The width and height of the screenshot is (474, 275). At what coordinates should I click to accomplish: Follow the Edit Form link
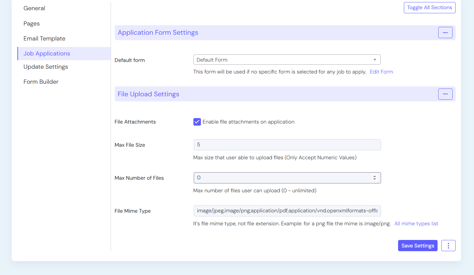[x=381, y=72]
